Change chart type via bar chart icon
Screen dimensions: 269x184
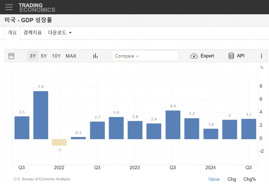(95, 56)
